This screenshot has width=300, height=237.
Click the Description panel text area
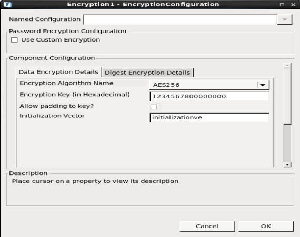(x=150, y=190)
